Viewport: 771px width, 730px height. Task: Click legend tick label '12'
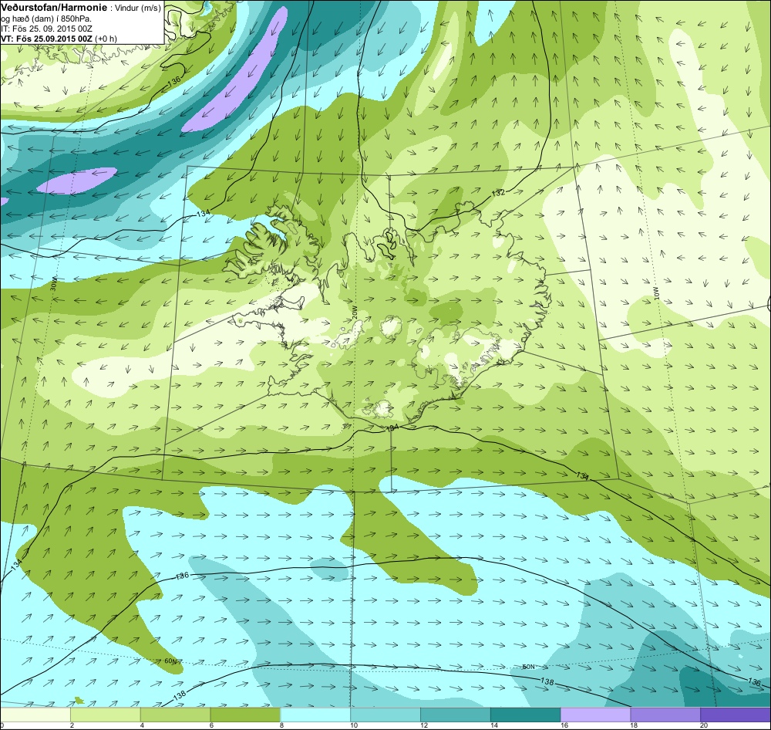(424, 725)
